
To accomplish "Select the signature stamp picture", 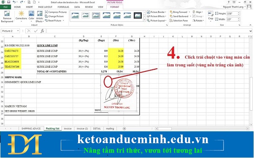I will coord(119,93).
